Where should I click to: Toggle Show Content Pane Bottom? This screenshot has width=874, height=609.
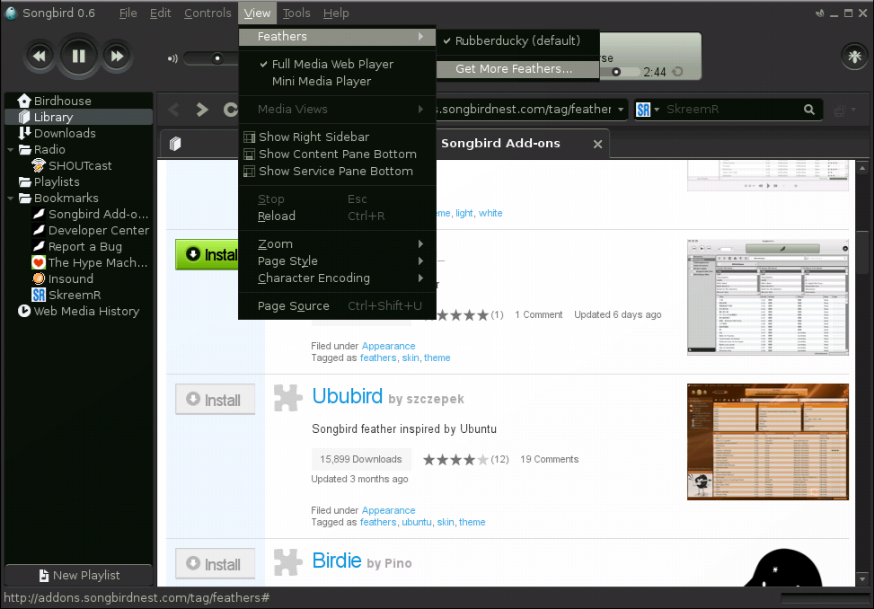[337, 154]
